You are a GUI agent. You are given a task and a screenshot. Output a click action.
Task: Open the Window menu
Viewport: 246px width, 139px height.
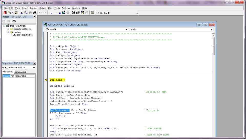(x=76, y=8)
